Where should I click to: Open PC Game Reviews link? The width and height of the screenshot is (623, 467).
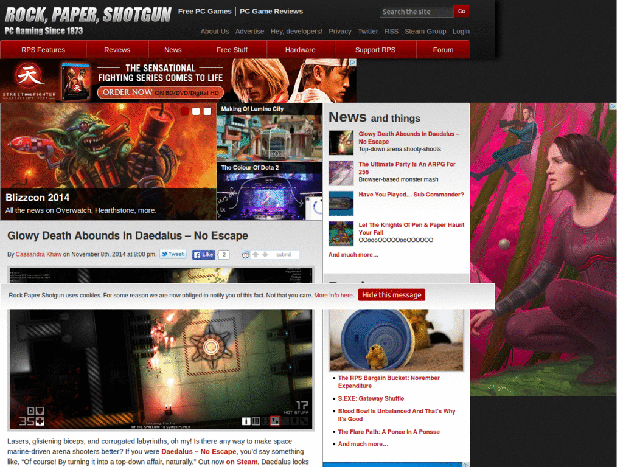271,11
